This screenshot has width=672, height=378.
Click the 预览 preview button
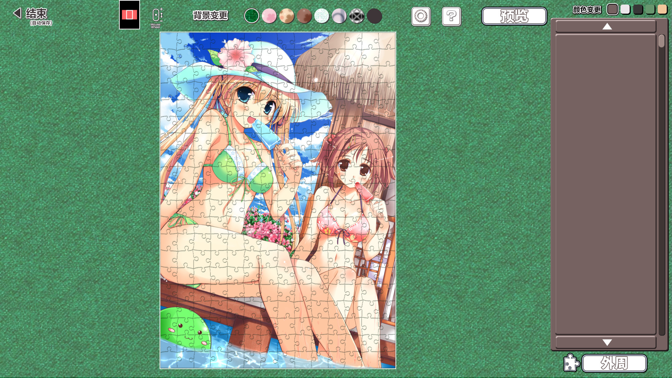(514, 16)
